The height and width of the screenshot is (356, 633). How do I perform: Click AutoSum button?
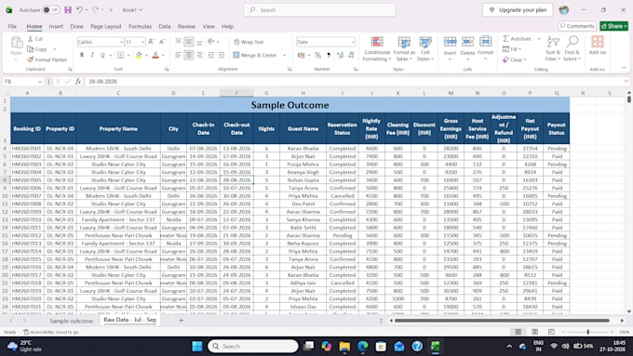pos(518,39)
